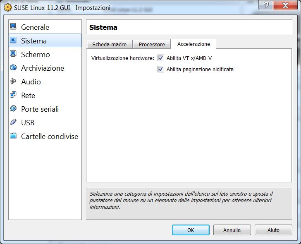
Task: Open the Processore tab
Action: 152,45
